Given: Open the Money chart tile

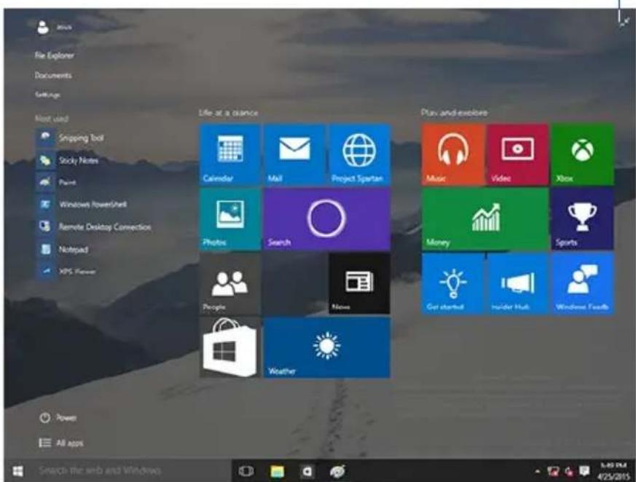Looking at the screenshot, I should click(485, 219).
